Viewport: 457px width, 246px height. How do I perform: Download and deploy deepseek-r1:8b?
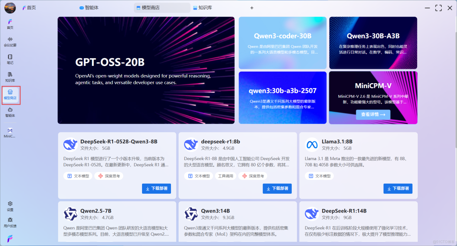point(277,188)
